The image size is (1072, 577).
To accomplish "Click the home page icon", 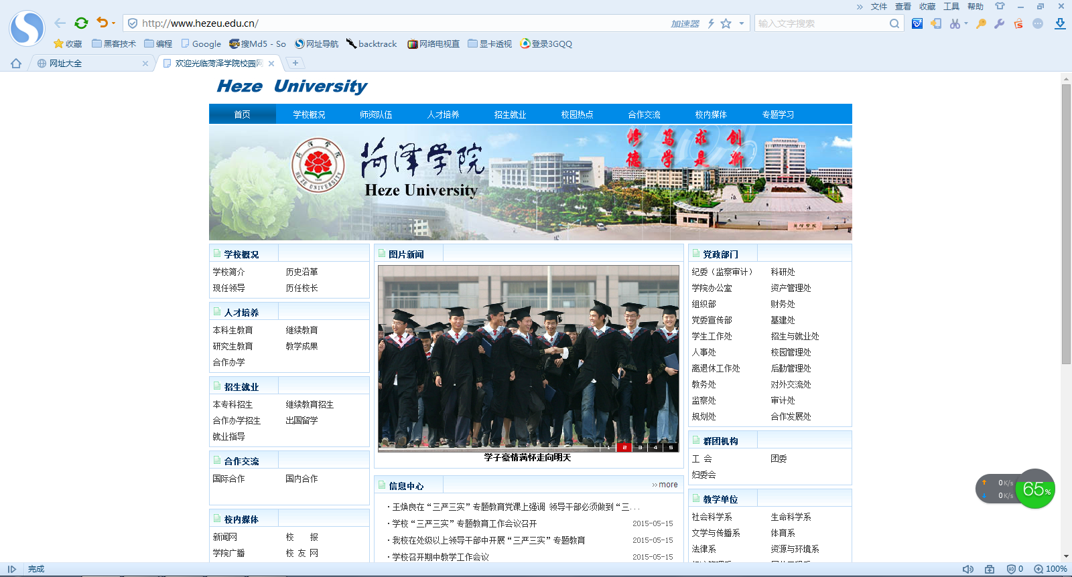I will click(x=16, y=64).
